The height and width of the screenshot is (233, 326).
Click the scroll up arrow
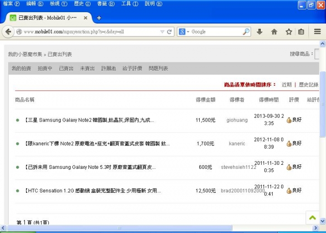point(322,44)
